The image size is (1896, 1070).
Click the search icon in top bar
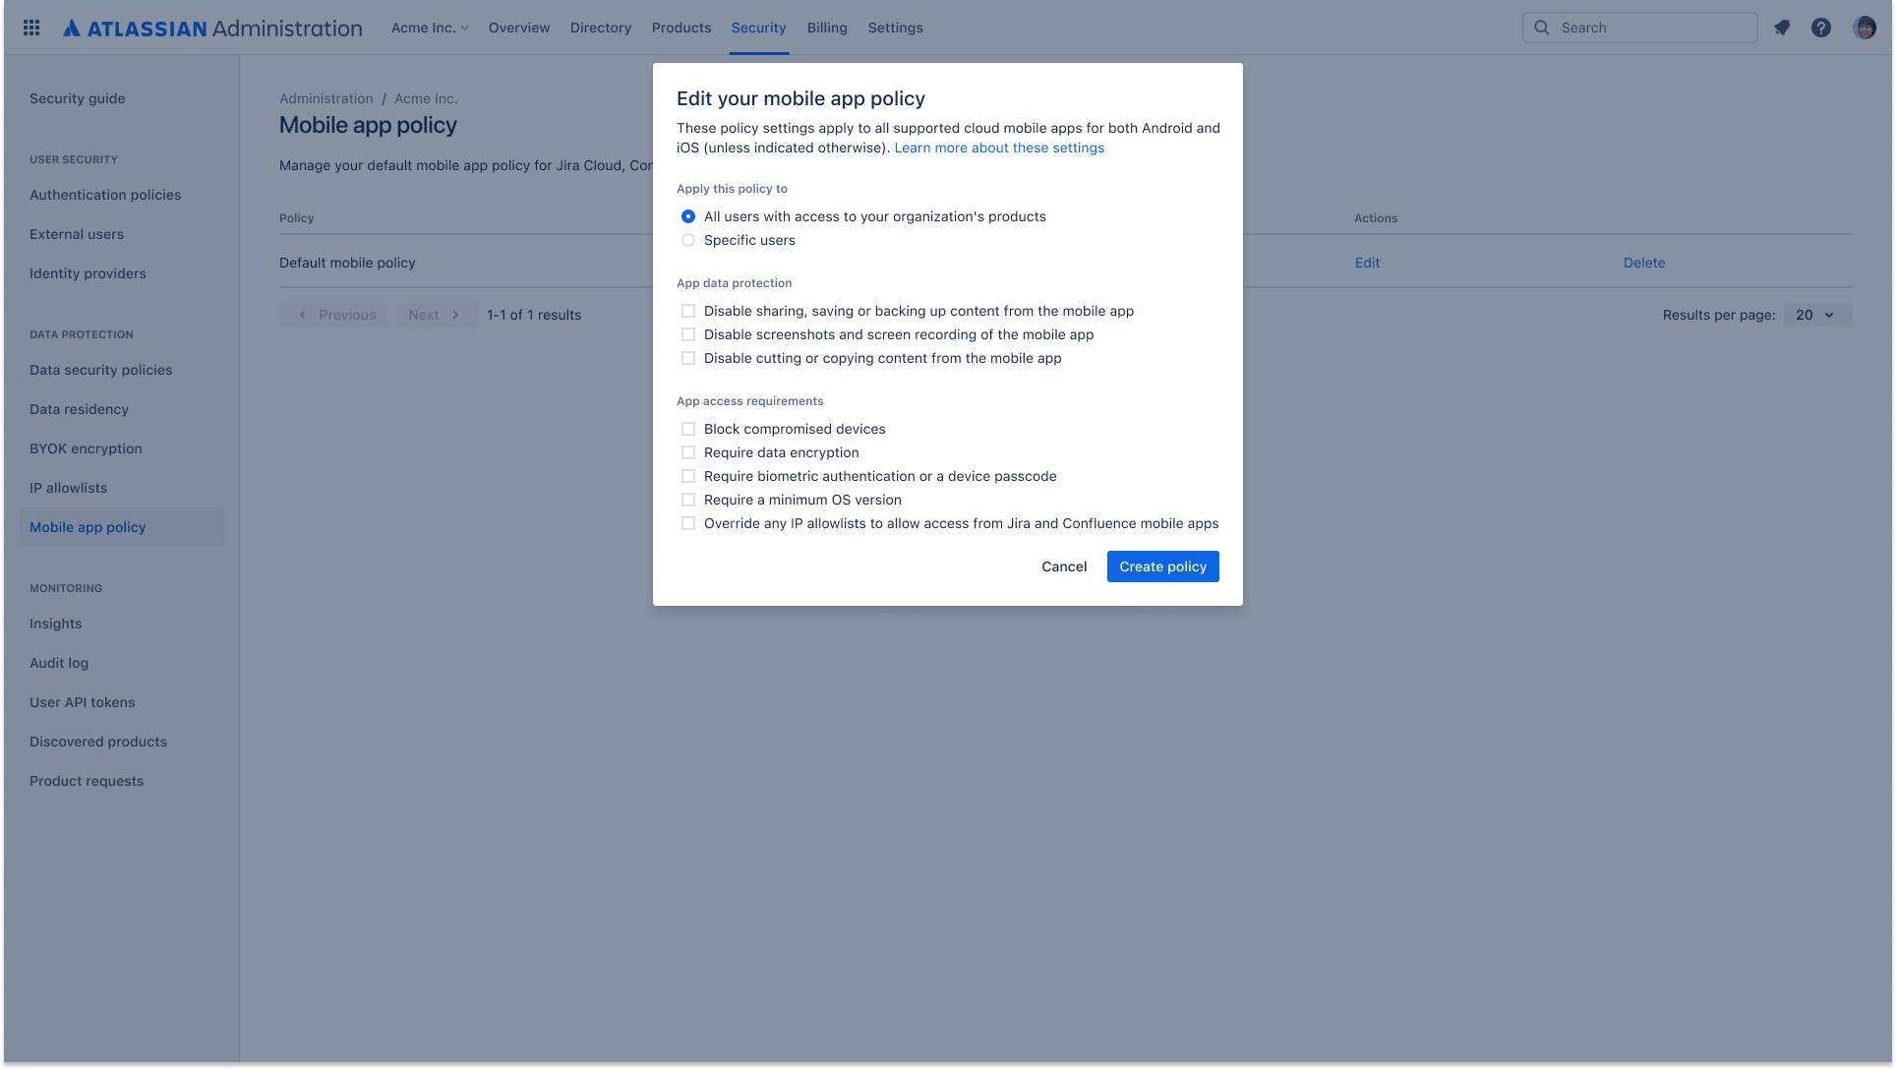[x=1540, y=28]
